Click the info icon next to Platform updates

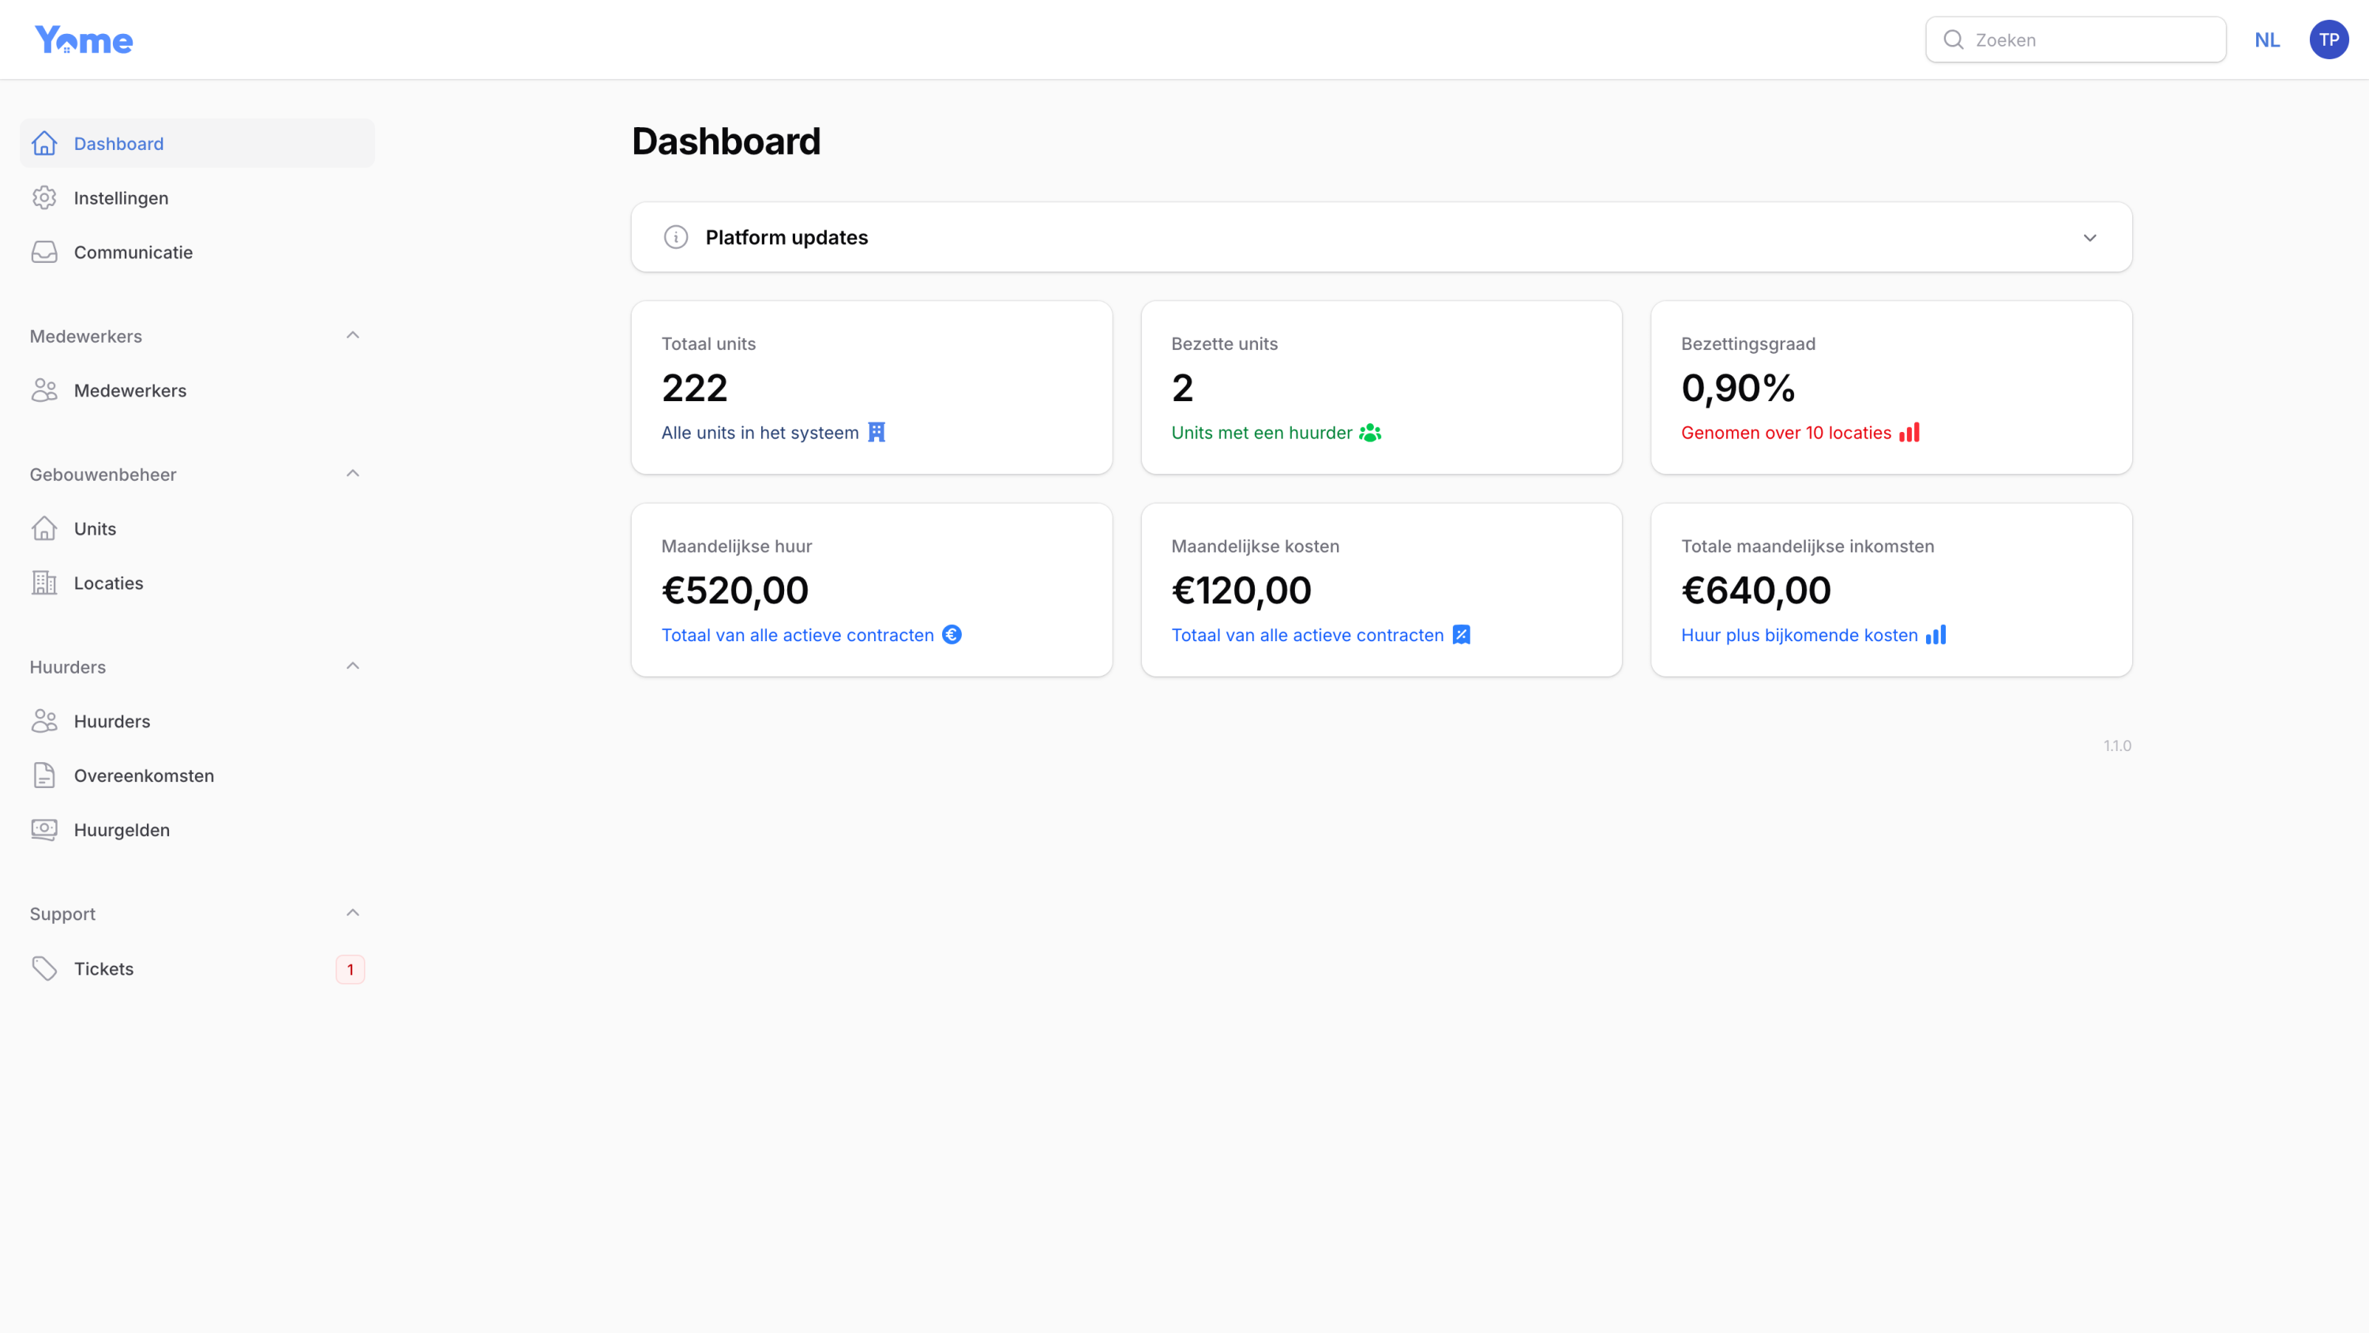676,236
